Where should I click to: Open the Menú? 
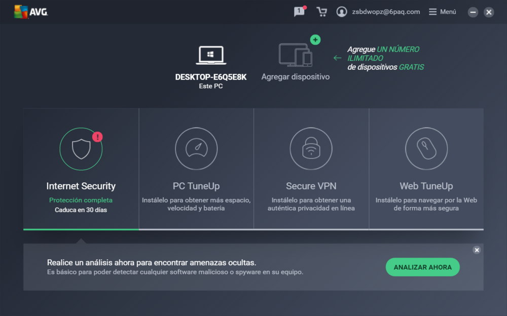coord(442,11)
